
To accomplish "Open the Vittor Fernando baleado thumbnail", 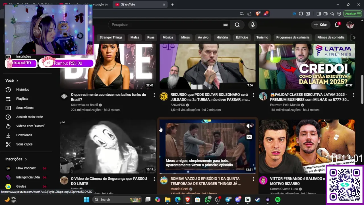I will coord(307,146).
